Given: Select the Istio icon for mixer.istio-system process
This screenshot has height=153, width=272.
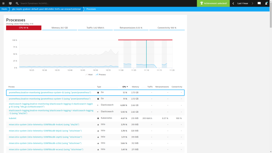Looking at the screenshot, I should pyautogui.click(x=98, y=124).
